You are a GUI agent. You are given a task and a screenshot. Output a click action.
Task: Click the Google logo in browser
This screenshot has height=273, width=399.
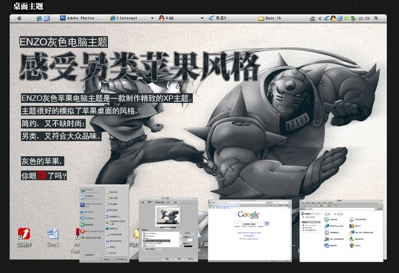[249, 215]
